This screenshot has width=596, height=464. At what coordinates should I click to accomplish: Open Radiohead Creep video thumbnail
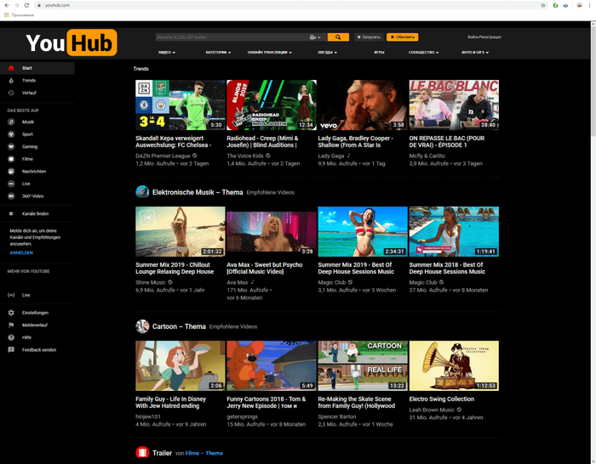271,105
